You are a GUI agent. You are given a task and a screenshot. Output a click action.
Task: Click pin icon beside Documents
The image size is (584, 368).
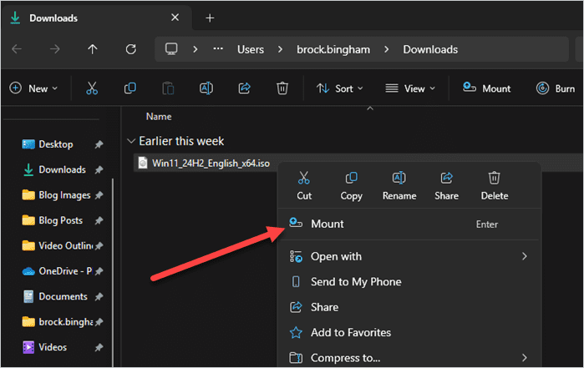click(99, 297)
